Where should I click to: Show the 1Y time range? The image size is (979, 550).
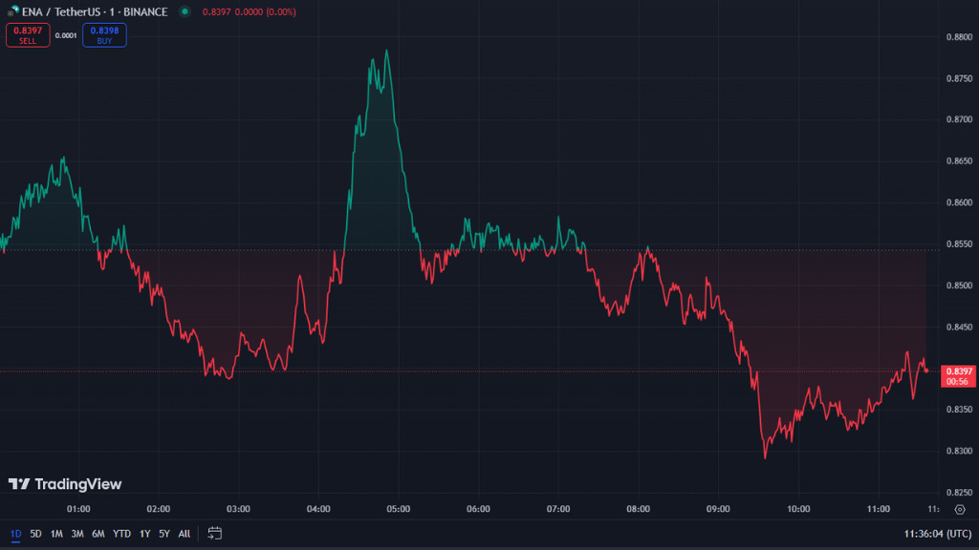(144, 534)
